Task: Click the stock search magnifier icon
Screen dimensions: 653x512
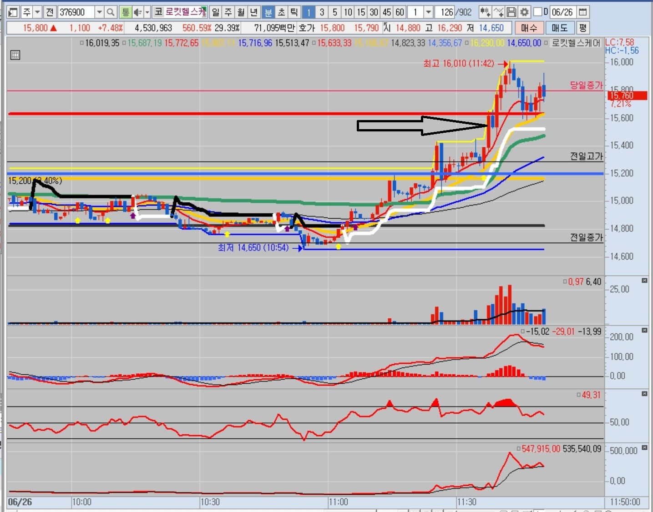Action: click(111, 12)
